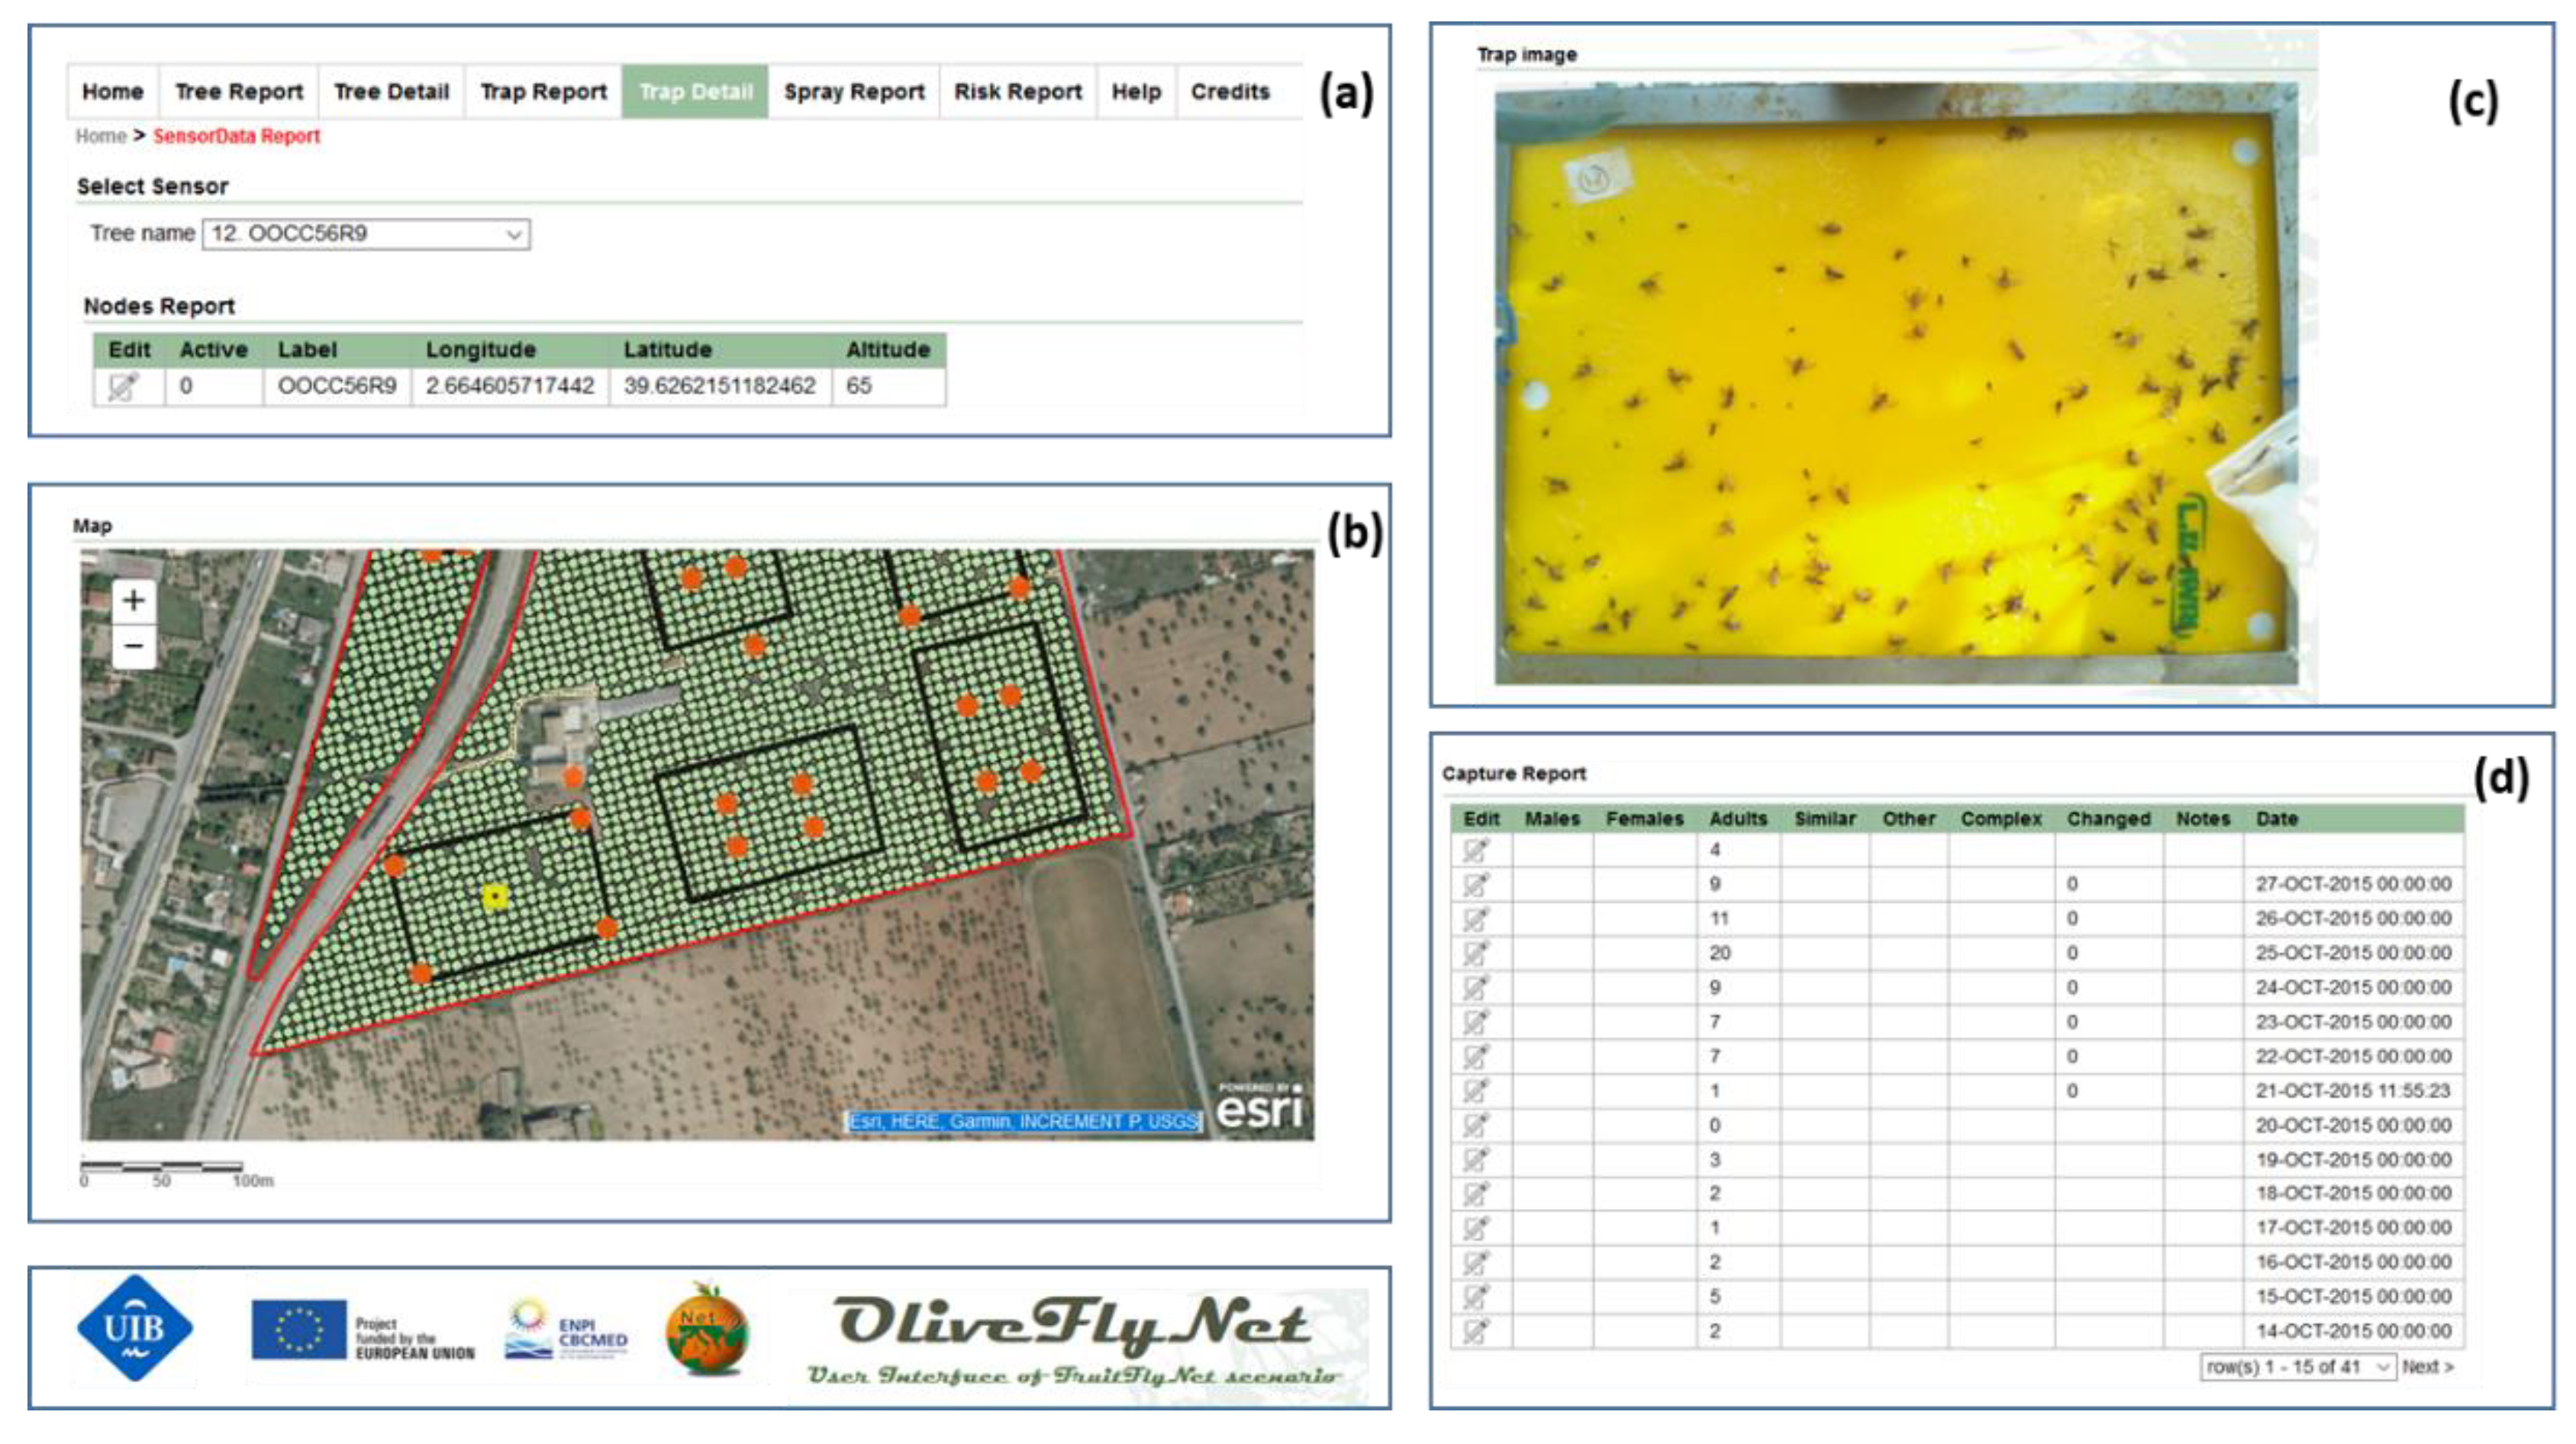Screen dimensions: 2576x1444
Task: Click the yellow selected trap marker
Action: 495,897
